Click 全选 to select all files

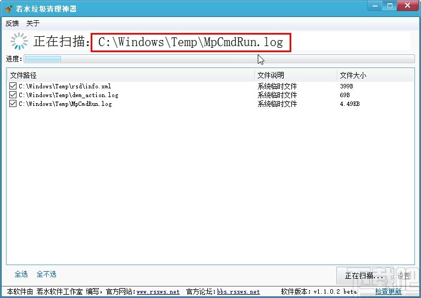(x=21, y=274)
